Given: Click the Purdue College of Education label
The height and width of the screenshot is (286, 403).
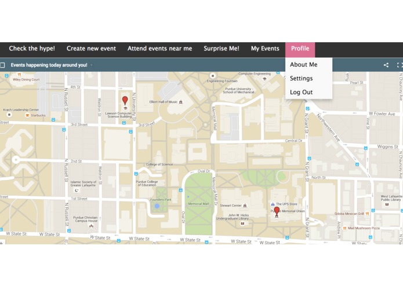Looking at the screenshot, I should [x=147, y=183].
